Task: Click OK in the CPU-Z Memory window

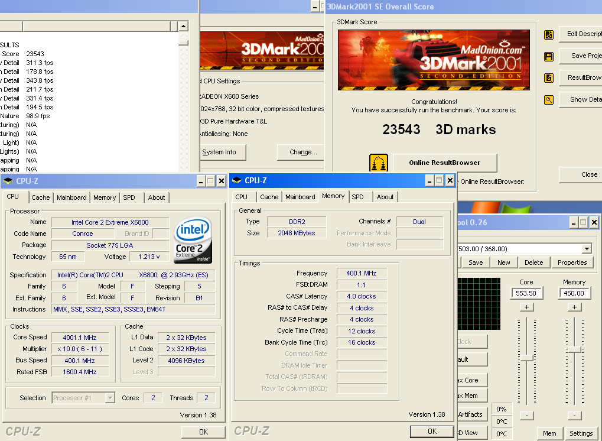Action: click(432, 432)
